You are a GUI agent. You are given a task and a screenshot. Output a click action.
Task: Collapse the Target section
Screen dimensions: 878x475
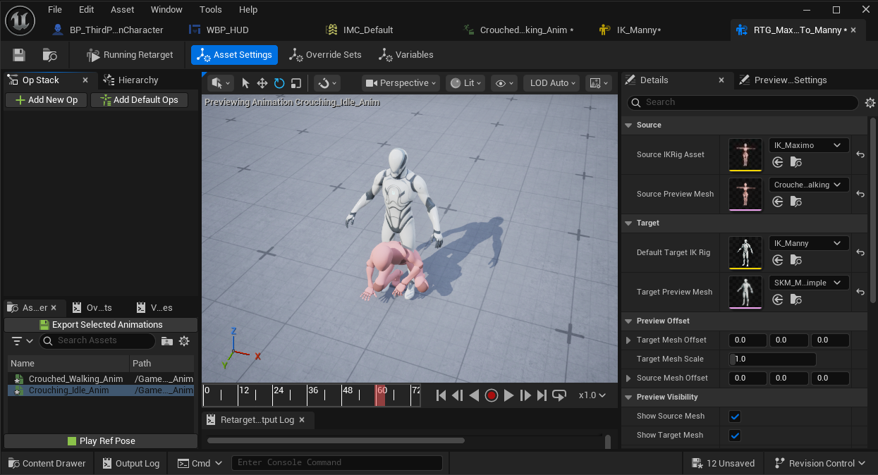tap(628, 223)
